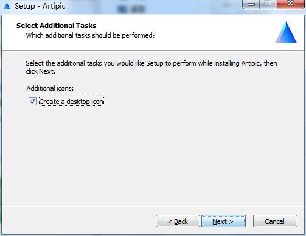Click the 'Select Additional Tasks' heading
The image size is (306, 236).
tap(56, 26)
